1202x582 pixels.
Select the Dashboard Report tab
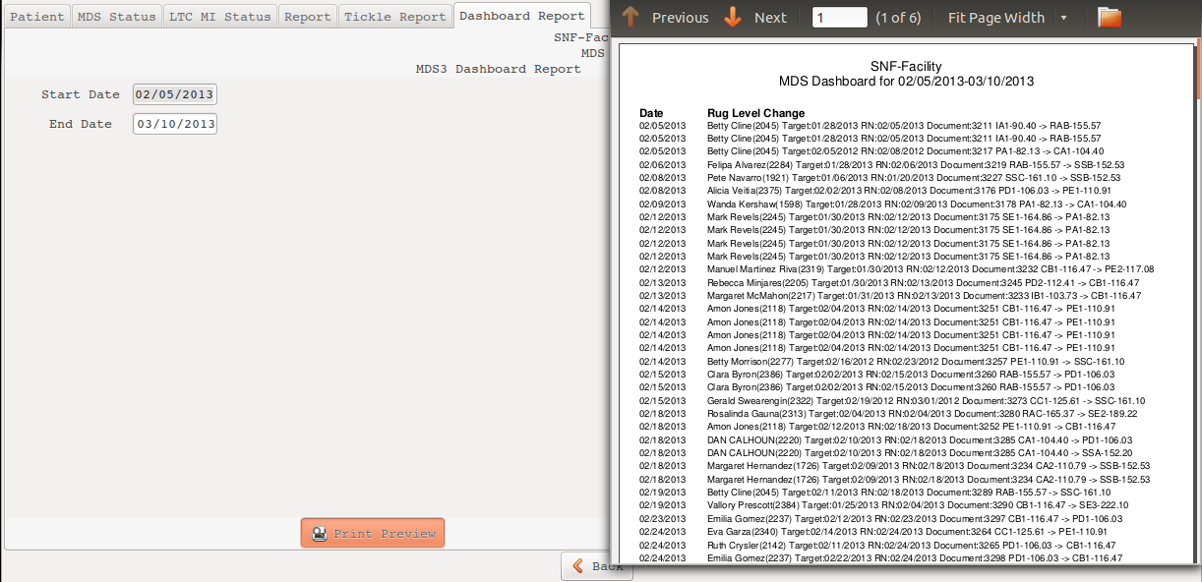tap(521, 16)
